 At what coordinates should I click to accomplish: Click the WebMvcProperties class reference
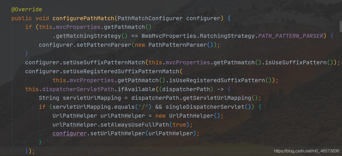(x=169, y=36)
